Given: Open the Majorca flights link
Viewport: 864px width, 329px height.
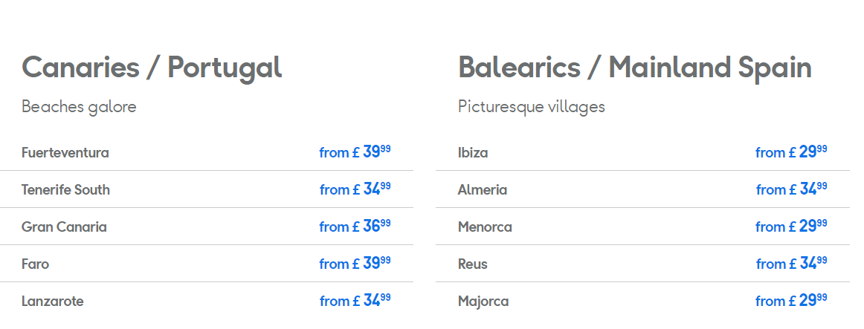Looking at the screenshot, I should coord(483,302).
